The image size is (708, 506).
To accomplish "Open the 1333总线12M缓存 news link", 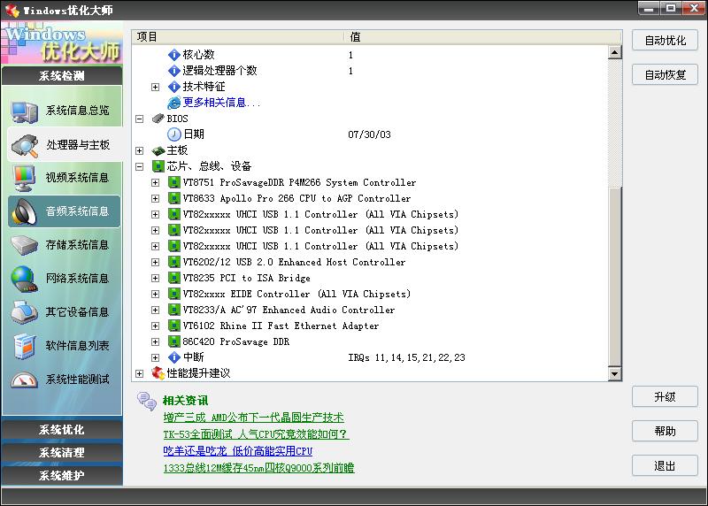I will [x=258, y=468].
